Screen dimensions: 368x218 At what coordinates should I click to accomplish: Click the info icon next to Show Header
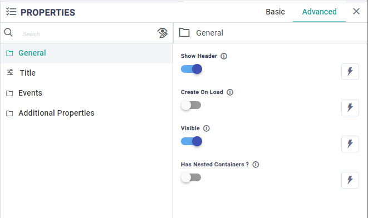point(224,56)
